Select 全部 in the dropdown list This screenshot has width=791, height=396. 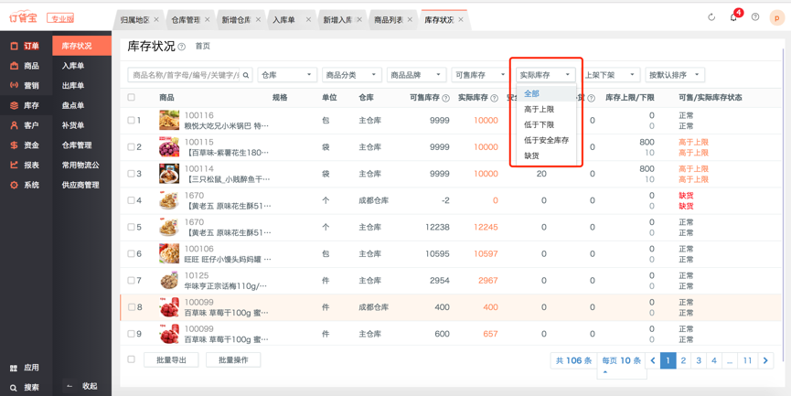(x=546, y=94)
